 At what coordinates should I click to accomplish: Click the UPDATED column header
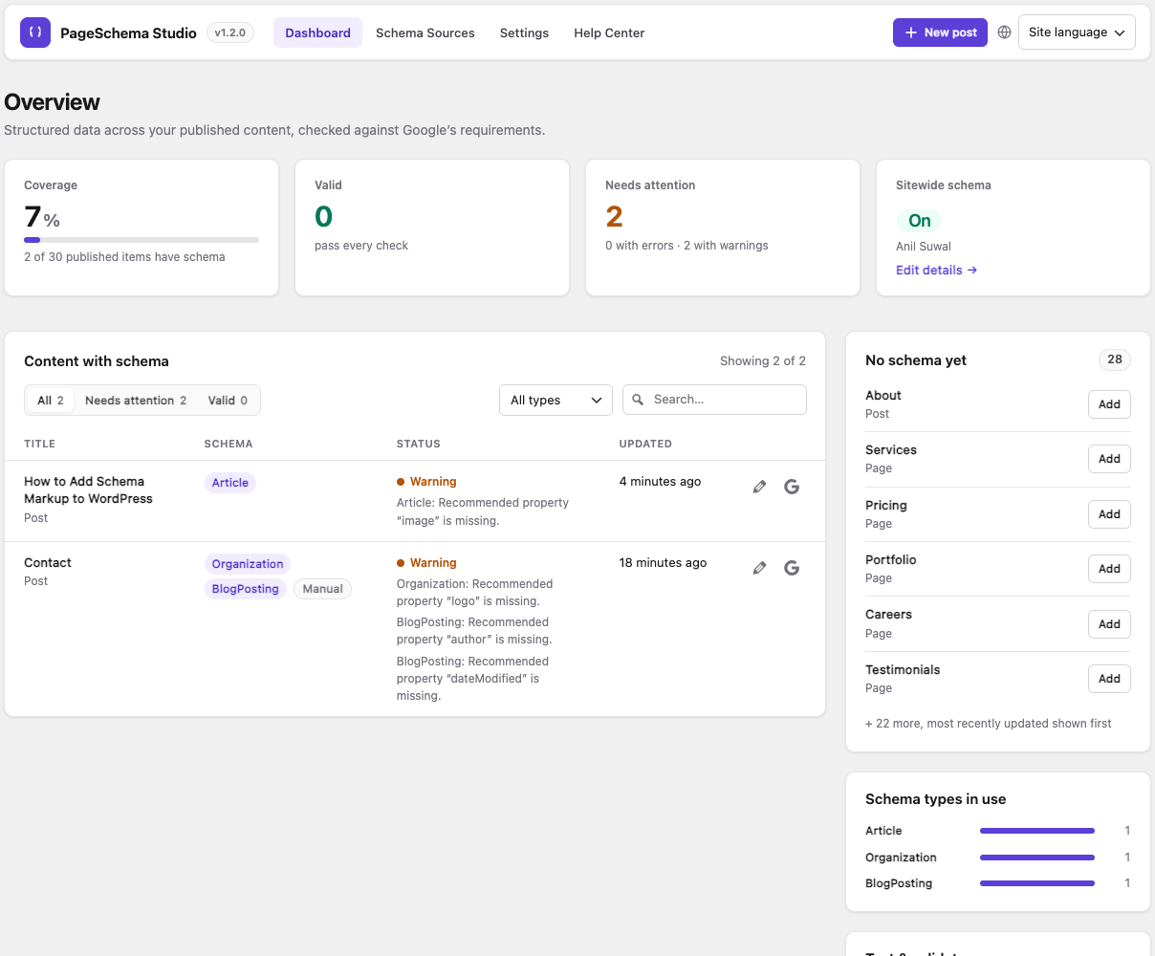(x=645, y=444)
